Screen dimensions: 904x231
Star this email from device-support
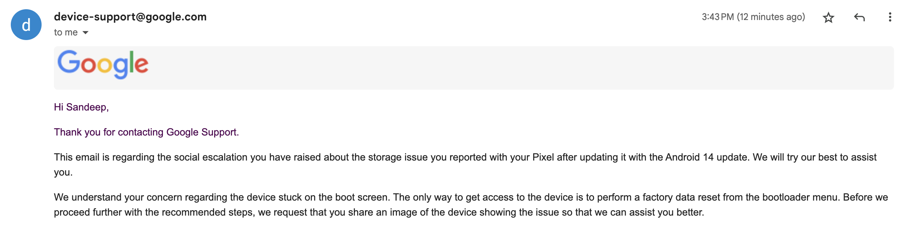tap(828, 17)
